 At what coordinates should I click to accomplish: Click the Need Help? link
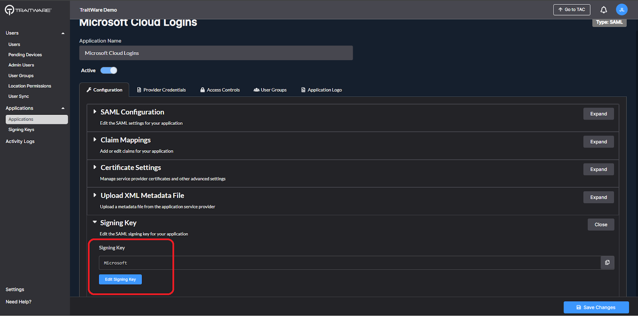pyautogui.click(x=18, y=302)
